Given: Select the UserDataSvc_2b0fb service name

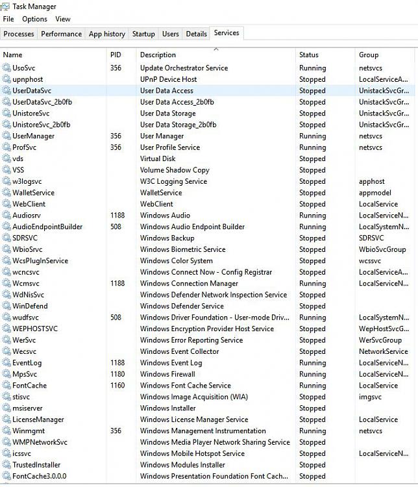Looking at the screenshot, I should pos(42,102).
